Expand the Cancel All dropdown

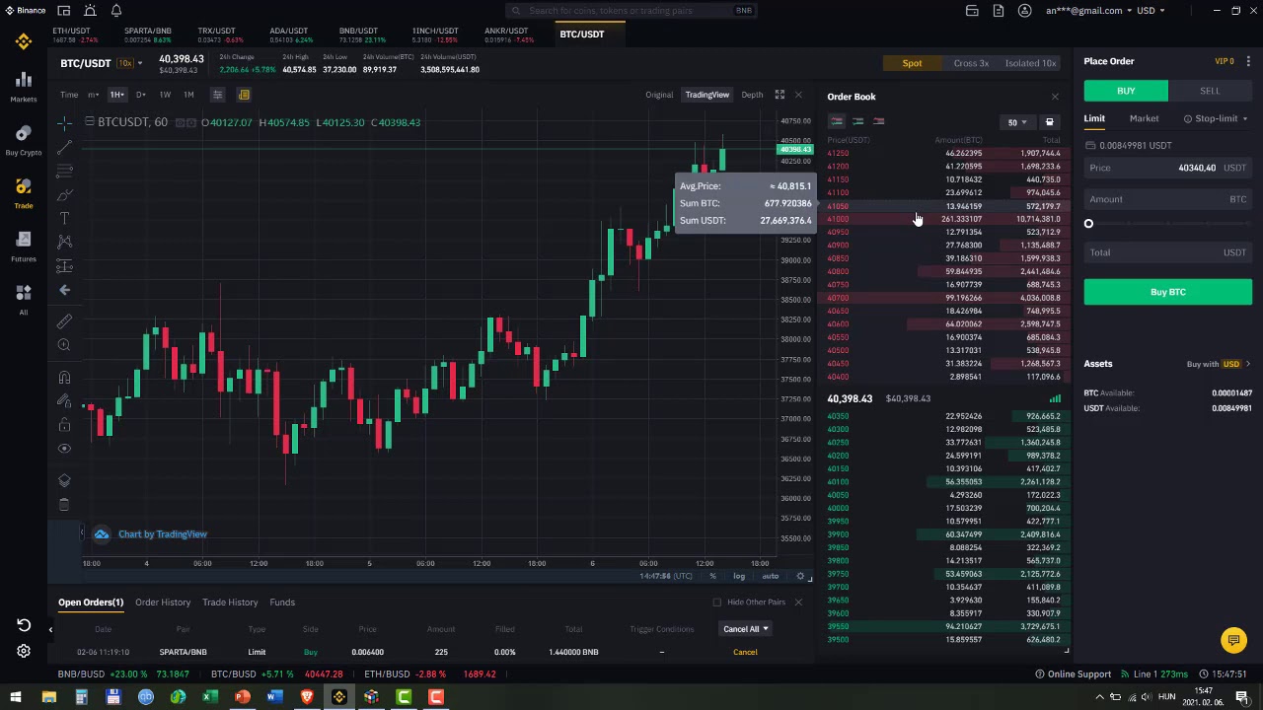click(745, 629)
